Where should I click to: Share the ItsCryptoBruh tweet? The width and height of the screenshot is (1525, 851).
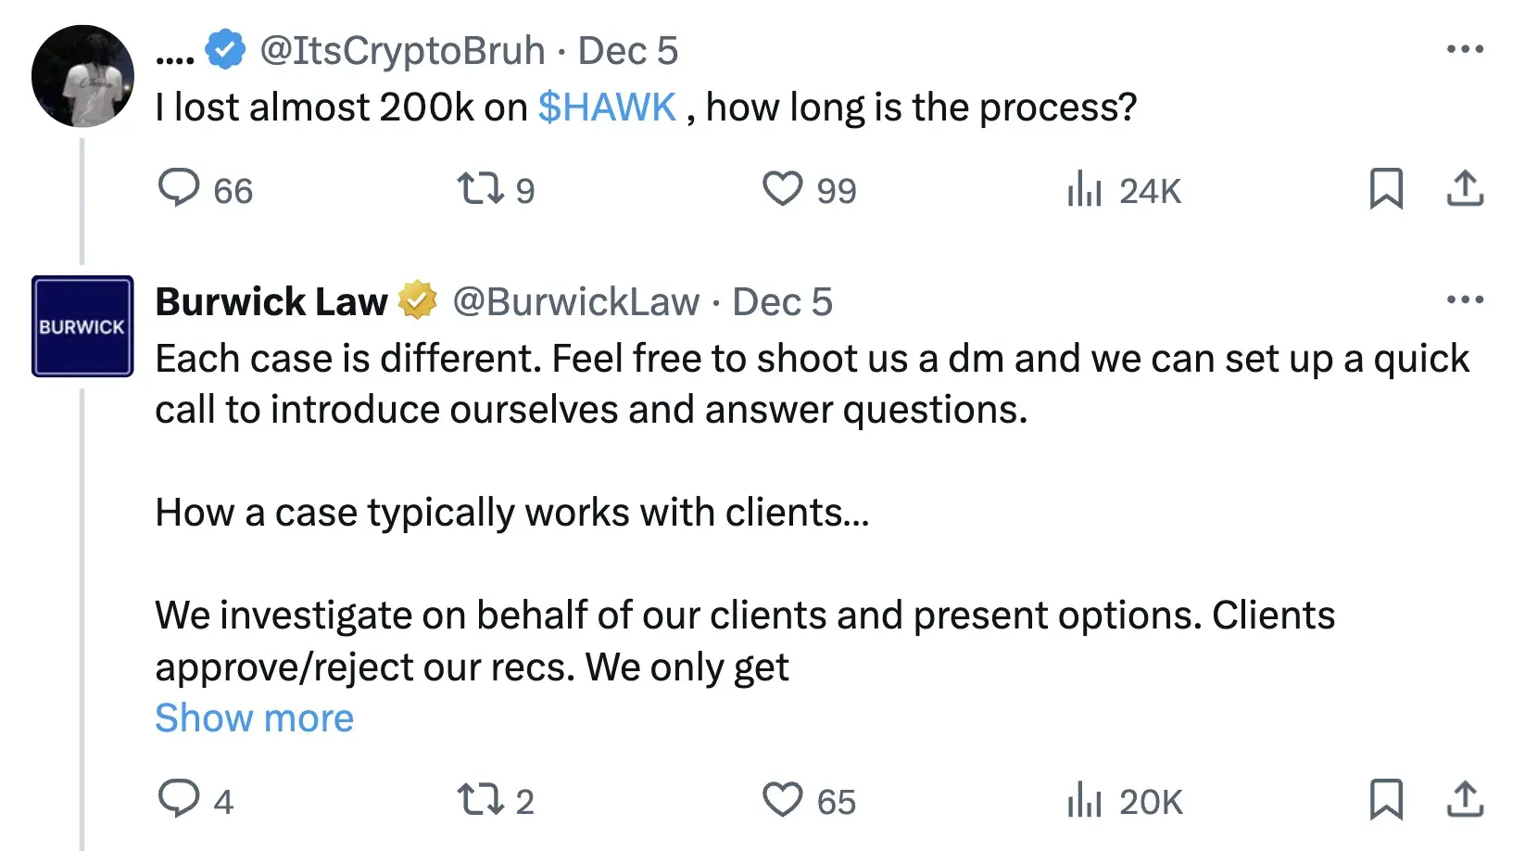1465,188
